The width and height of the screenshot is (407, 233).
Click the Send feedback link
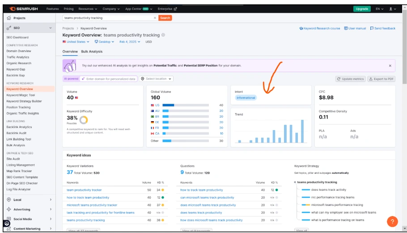pos(382,29)
